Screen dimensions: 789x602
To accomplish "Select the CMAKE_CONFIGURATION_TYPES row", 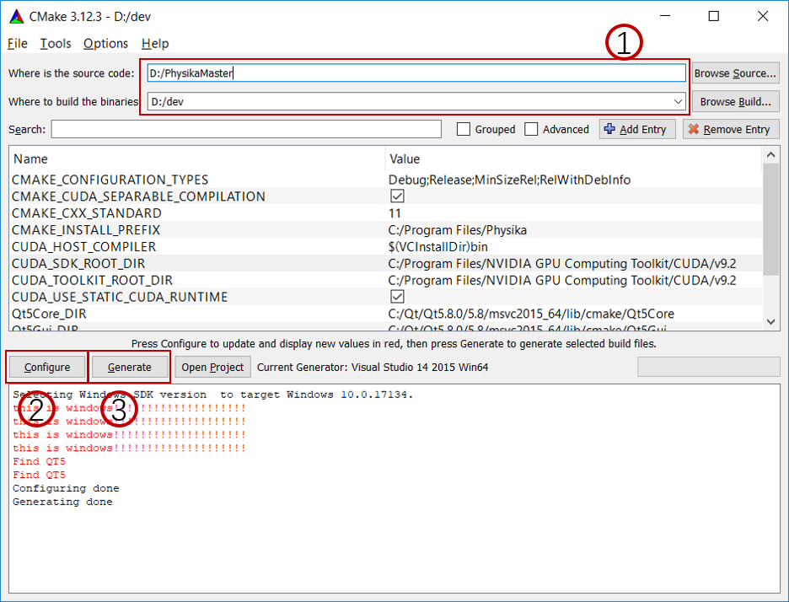I will coord(385,180).
